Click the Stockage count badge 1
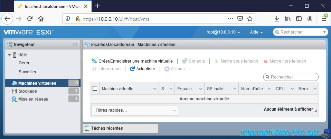Screen dimensions: 331x139 [x=74, y=91]
